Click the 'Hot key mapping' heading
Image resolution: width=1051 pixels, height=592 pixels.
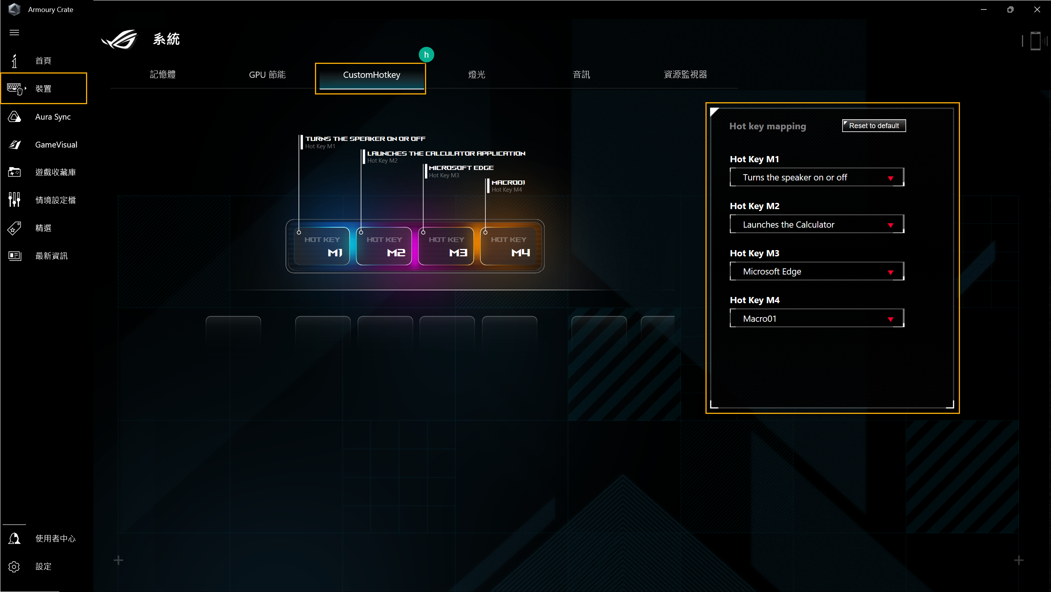tap(767, 126)
